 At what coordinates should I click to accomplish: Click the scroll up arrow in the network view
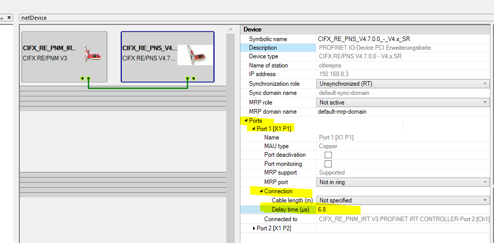230,29
